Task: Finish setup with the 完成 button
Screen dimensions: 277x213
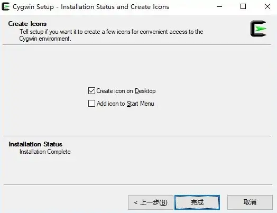Action: point(197,202)
